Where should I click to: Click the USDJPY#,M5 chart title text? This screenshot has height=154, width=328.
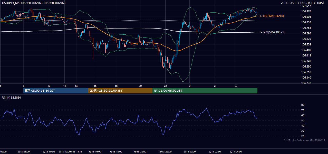click(33, 3)
